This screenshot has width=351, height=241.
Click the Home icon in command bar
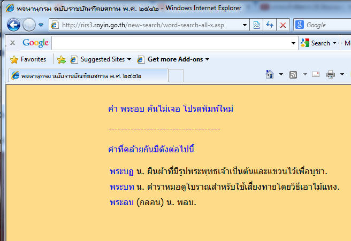click(270, 74)
